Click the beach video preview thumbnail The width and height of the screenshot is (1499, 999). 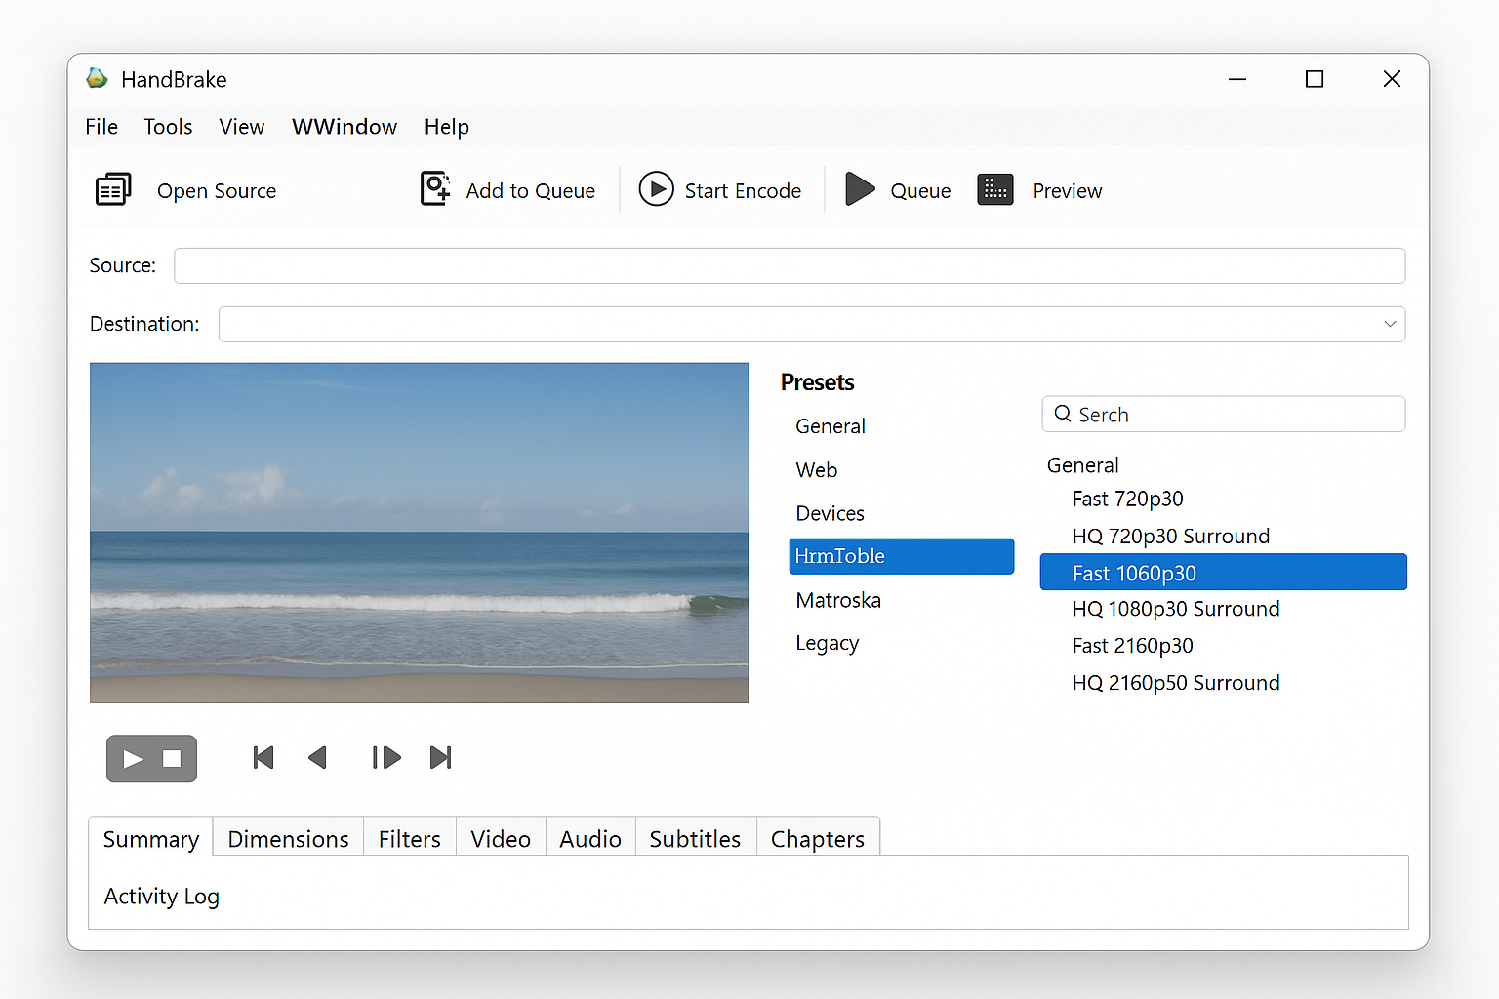[x=419, y=533]
